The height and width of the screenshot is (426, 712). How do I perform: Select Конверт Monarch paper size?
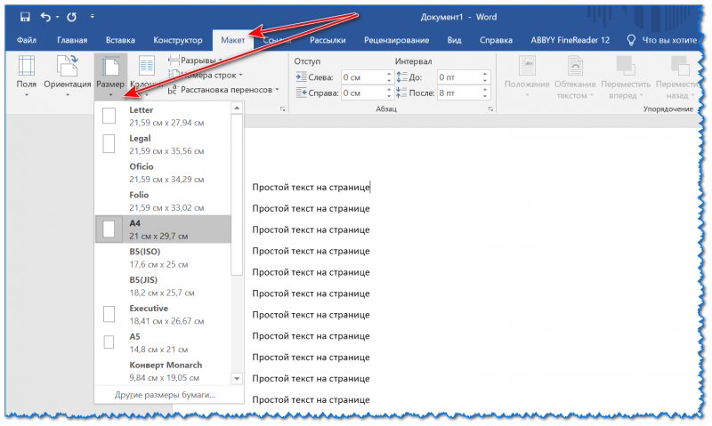(163, 371)
